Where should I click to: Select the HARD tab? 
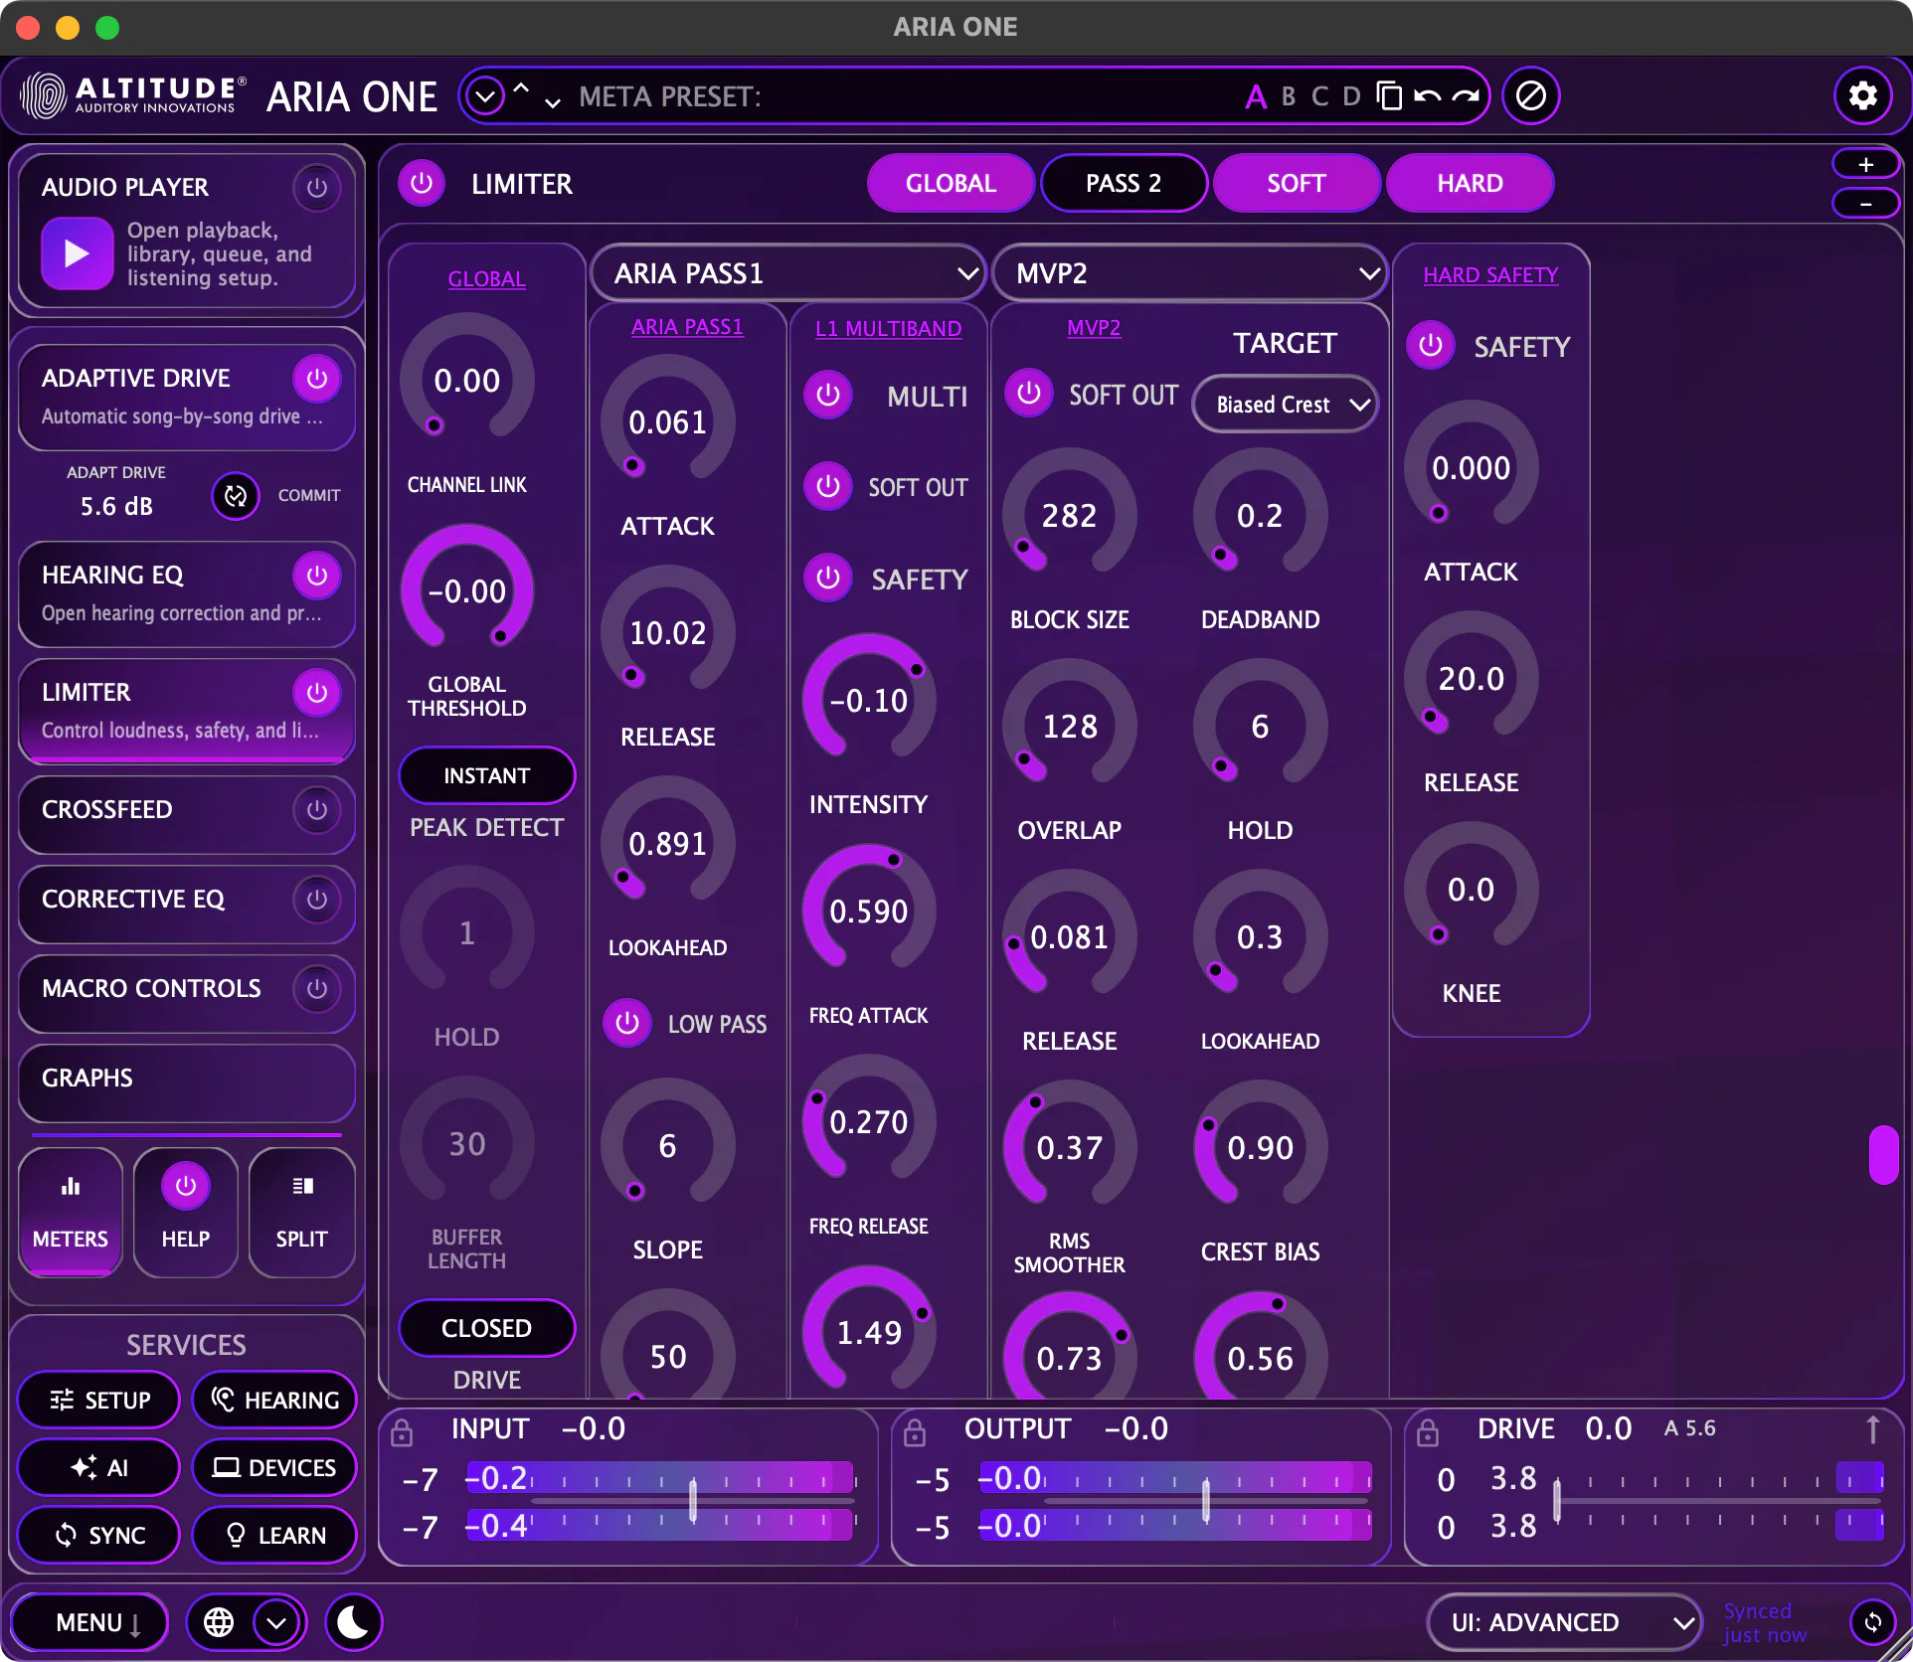[x=1470, y=183]
